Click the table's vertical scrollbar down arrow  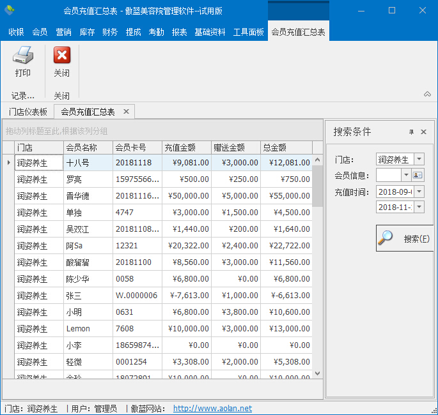click(x=317, y=373)
